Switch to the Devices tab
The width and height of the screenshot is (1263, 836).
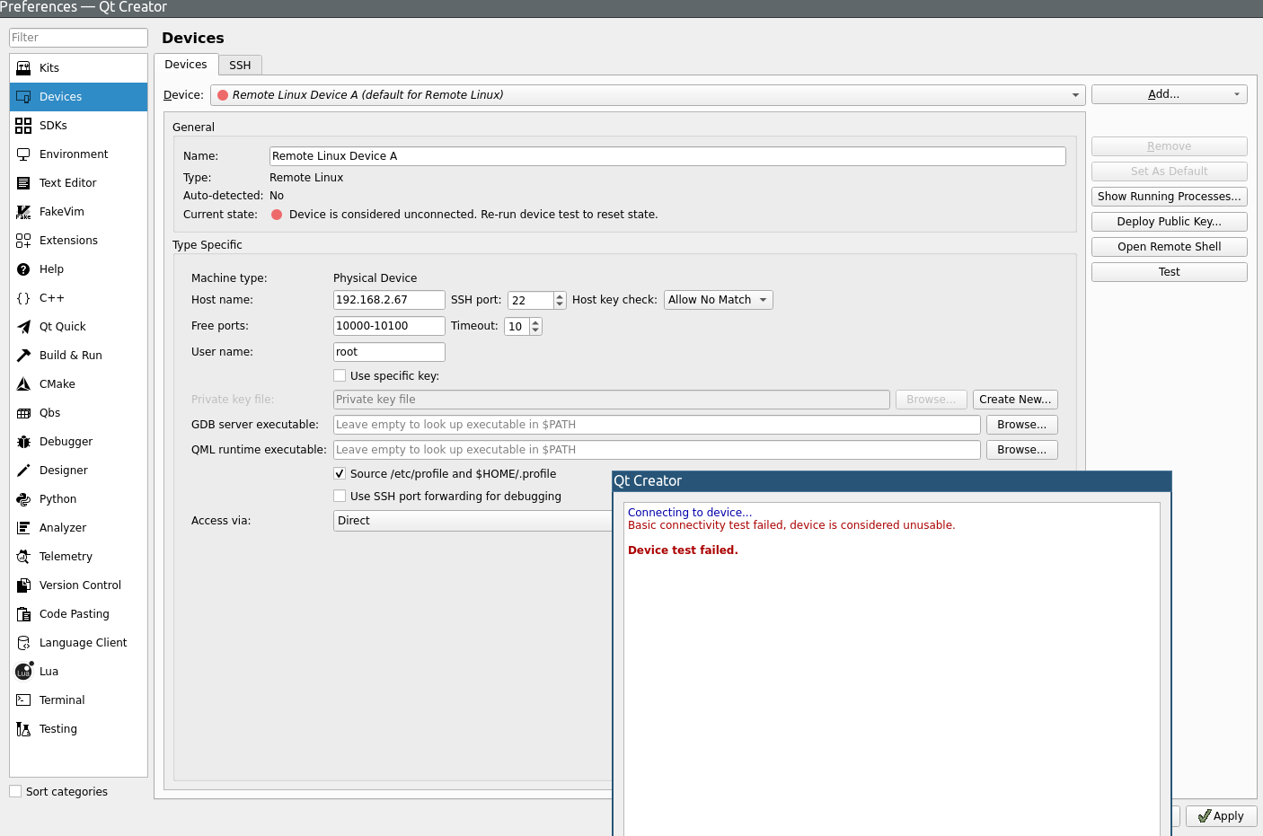click(186, 65)
